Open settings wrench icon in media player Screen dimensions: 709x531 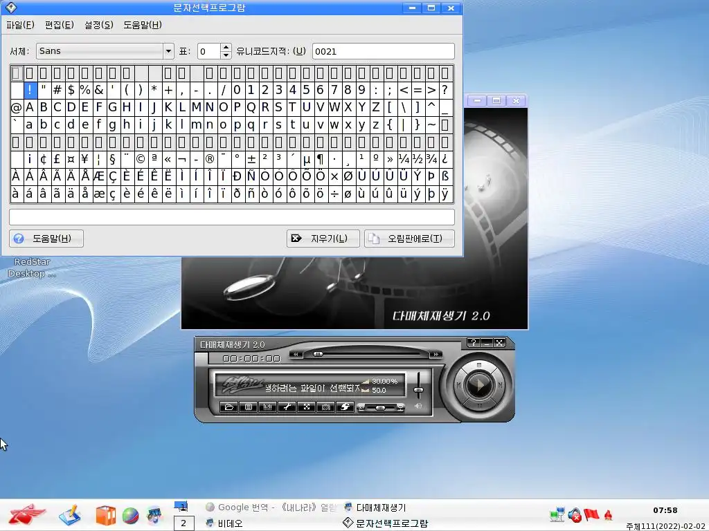pyautogui.click(x=287, y=407)
